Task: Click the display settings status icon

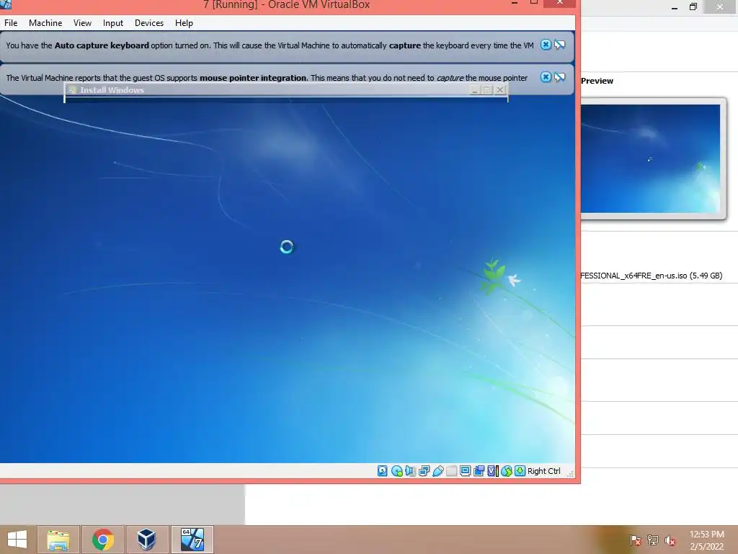Action: pyautogui.click(x=465, y=471)
